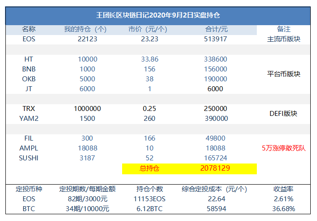Screen dimensions: 317x221
Task: Select the 持仓个数 header
Action: pyautogui.click(x=150, y=189)
